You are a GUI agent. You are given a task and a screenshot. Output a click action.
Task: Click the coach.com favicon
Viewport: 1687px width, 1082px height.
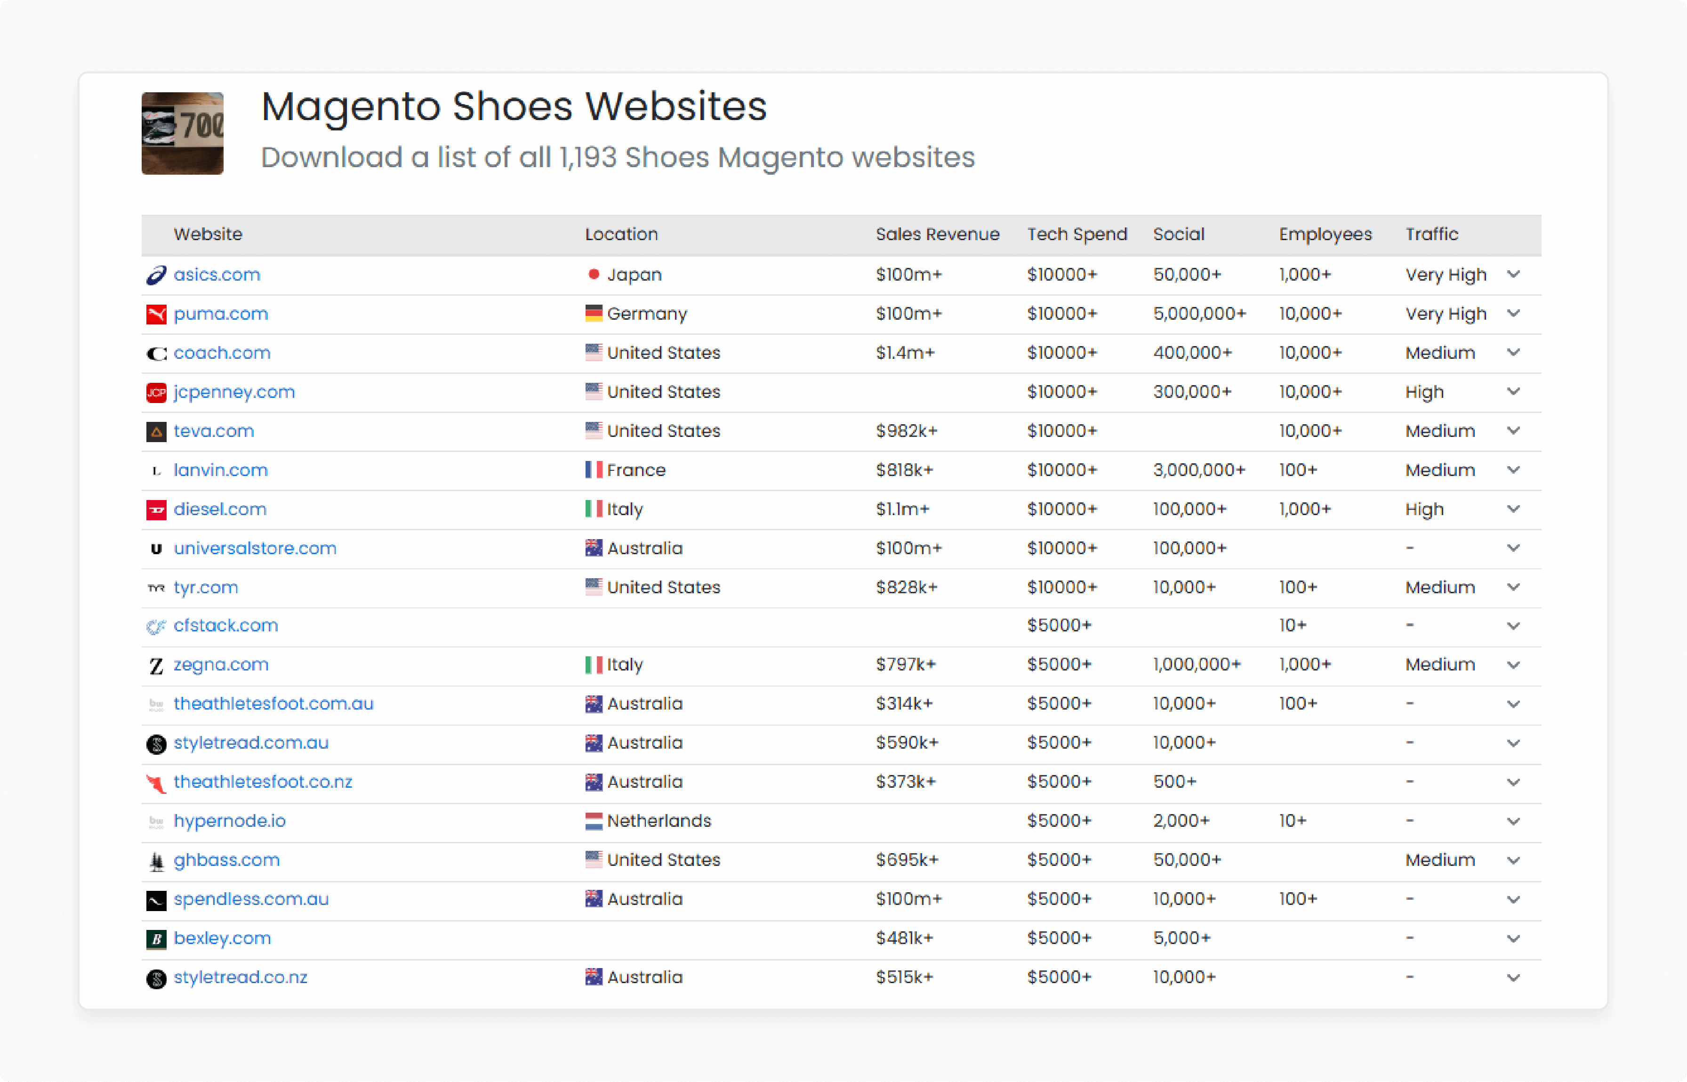pos(156,354)
